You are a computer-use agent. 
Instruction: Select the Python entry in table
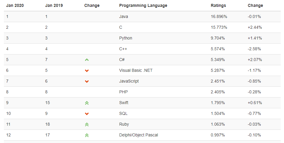pyautogui.click(x=126, y=38)
